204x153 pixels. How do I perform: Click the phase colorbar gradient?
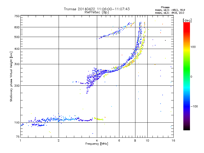[x=187, y=76]
